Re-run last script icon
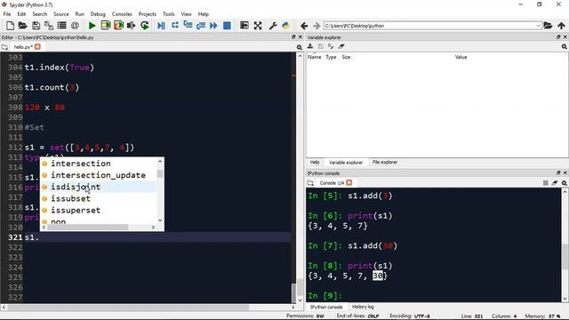 [144, 26]
